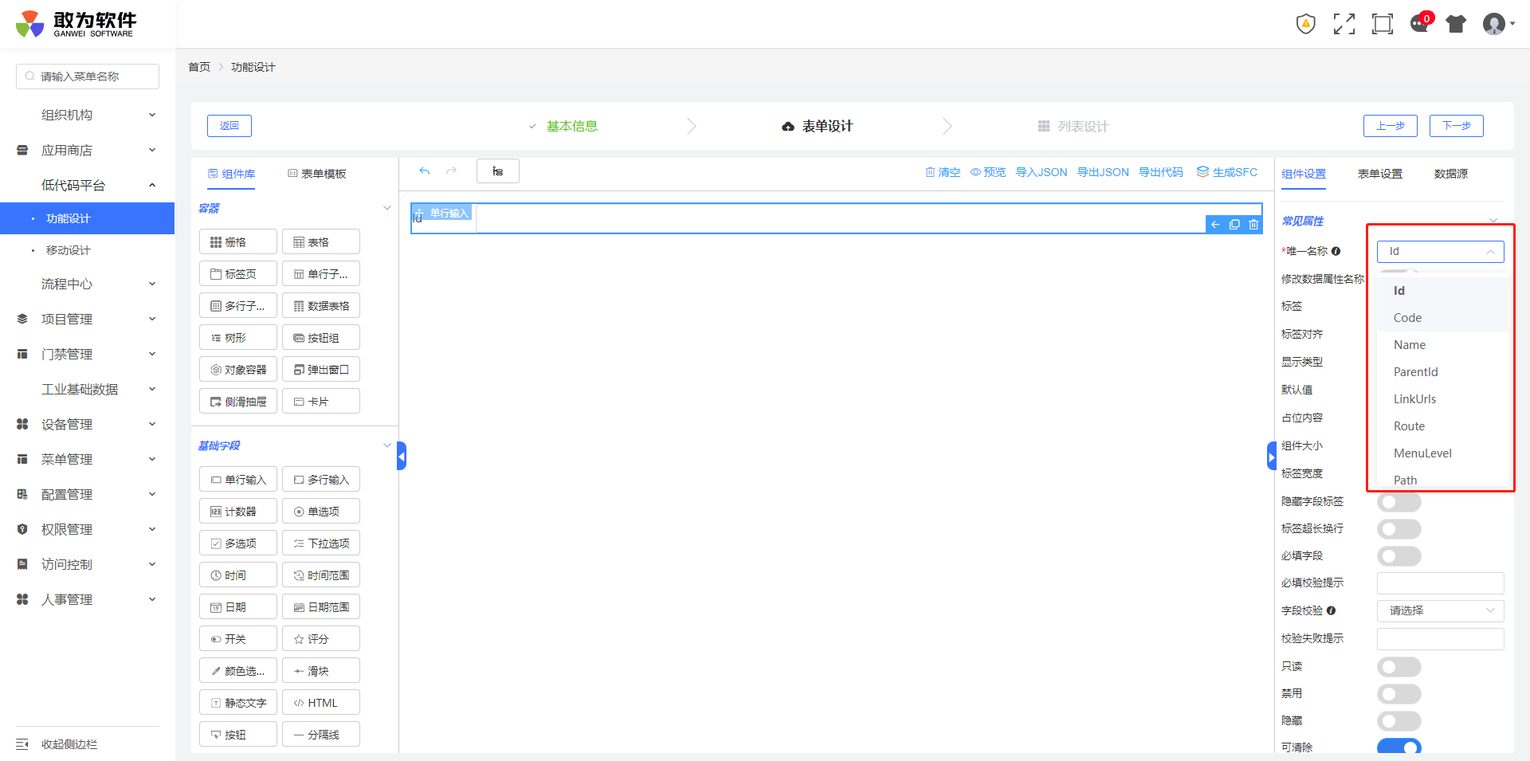Click the 下一步 button
This screenshot has height=761, width=1530.
point(1457,126)
